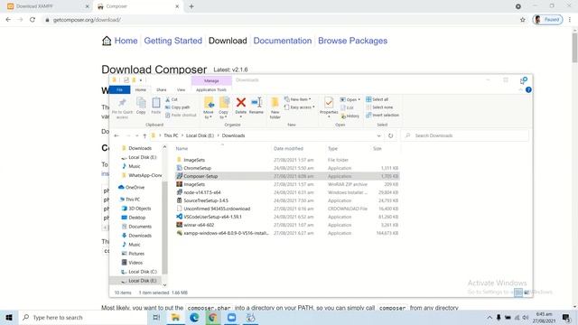Click History in Open group
578x325 pixels.
pyautogui.click(x=350, y=116)
